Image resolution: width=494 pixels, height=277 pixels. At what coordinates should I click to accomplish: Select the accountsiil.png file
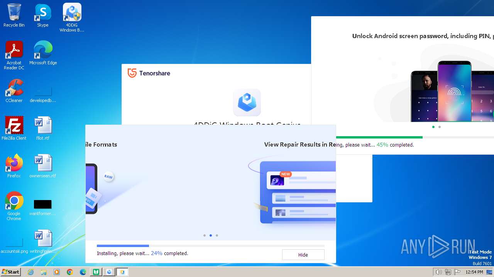click(14, 245)
